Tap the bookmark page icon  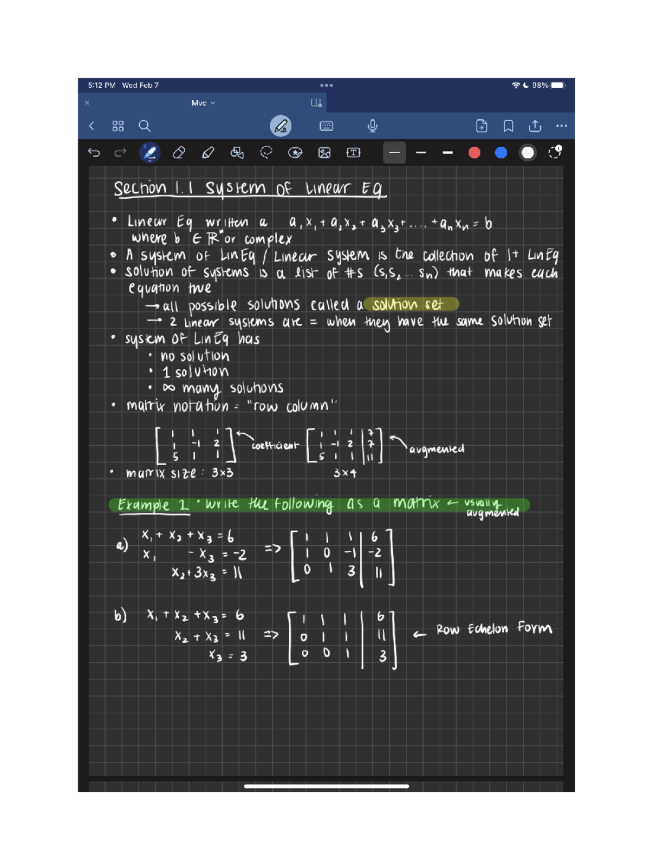click(508, 126)
